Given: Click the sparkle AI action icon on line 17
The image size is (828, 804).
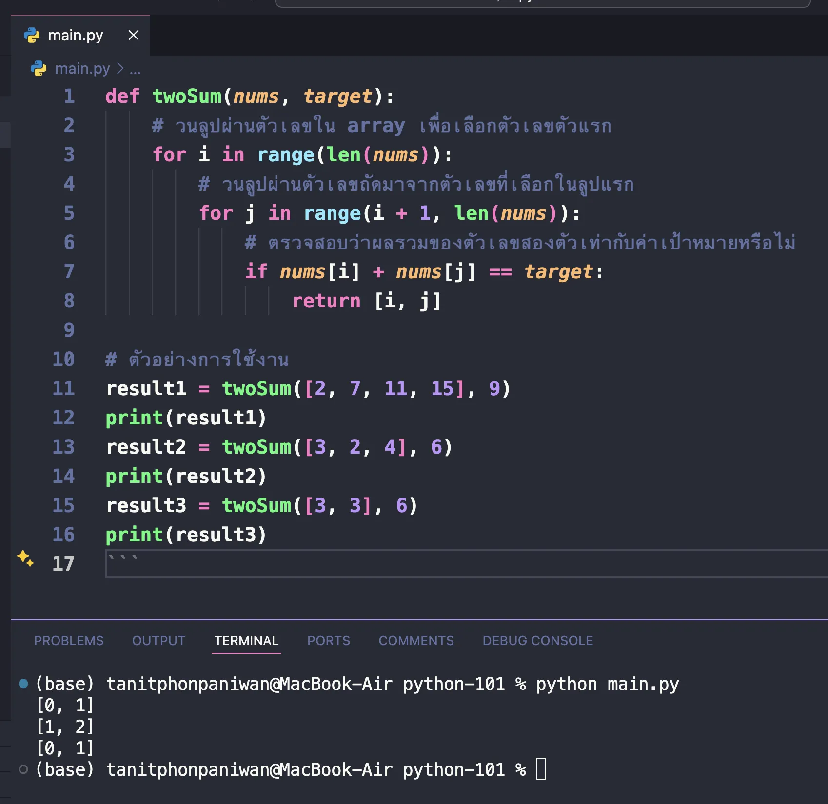Looking at the screenshot, I should point(25,558).
